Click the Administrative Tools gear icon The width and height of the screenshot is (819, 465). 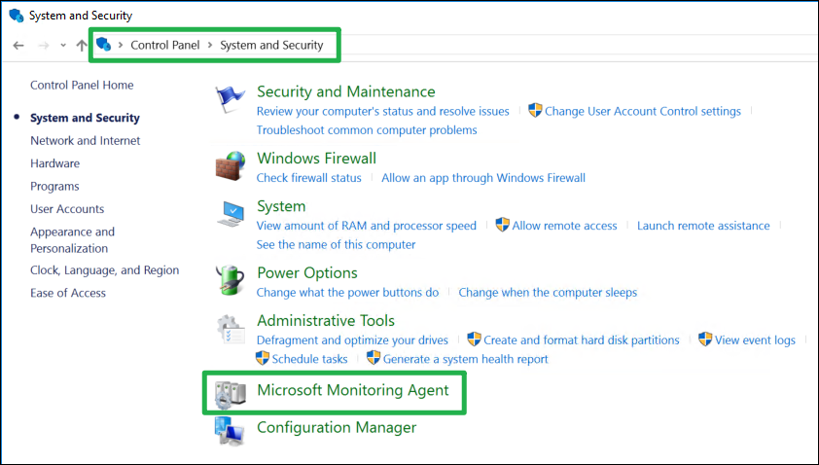click(231, 329)
